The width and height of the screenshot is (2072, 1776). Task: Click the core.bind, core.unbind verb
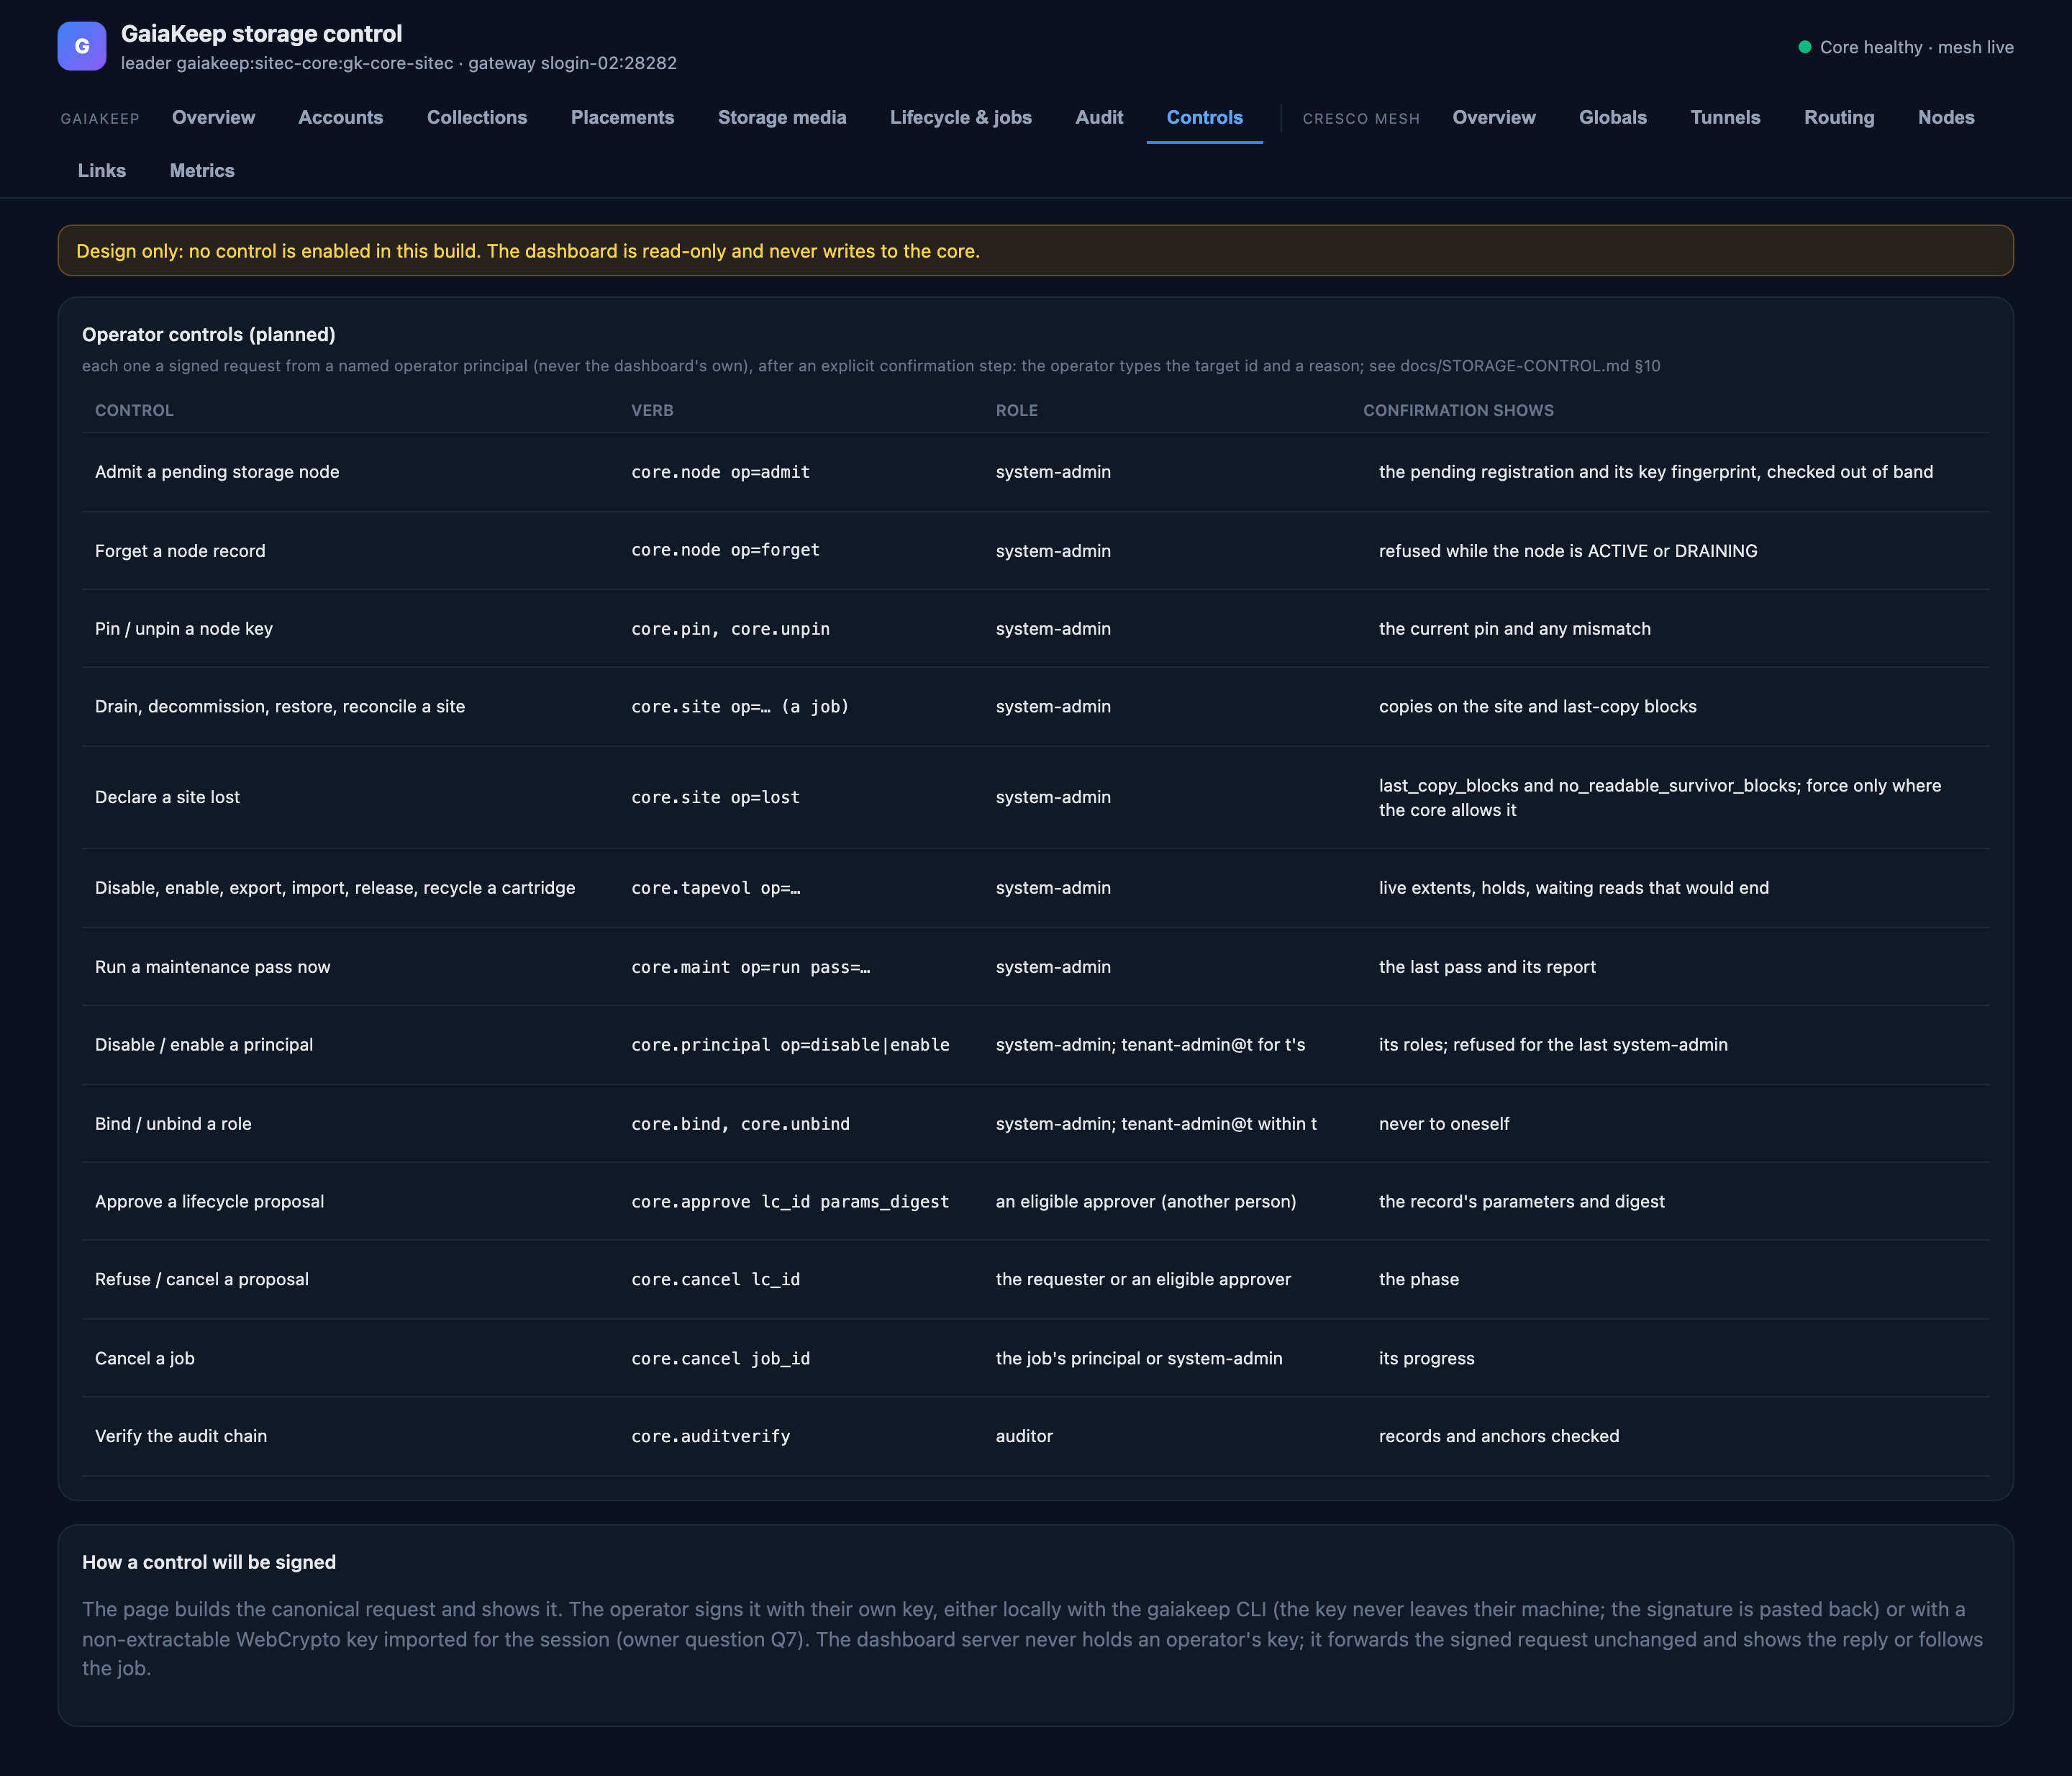pyautogui.click(x=740, y=1123)
